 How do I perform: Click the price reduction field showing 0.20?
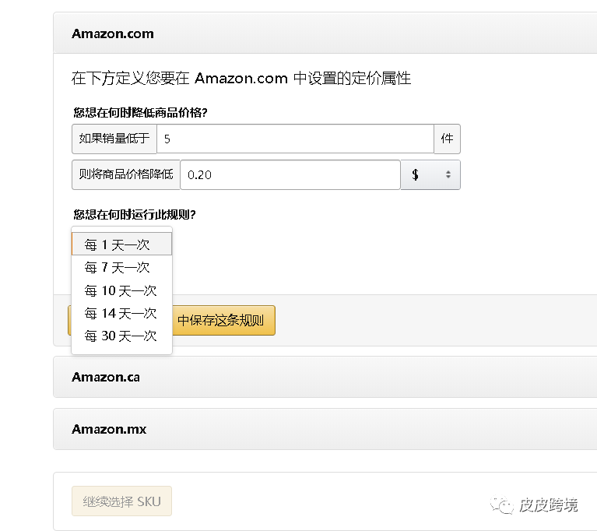290,174
